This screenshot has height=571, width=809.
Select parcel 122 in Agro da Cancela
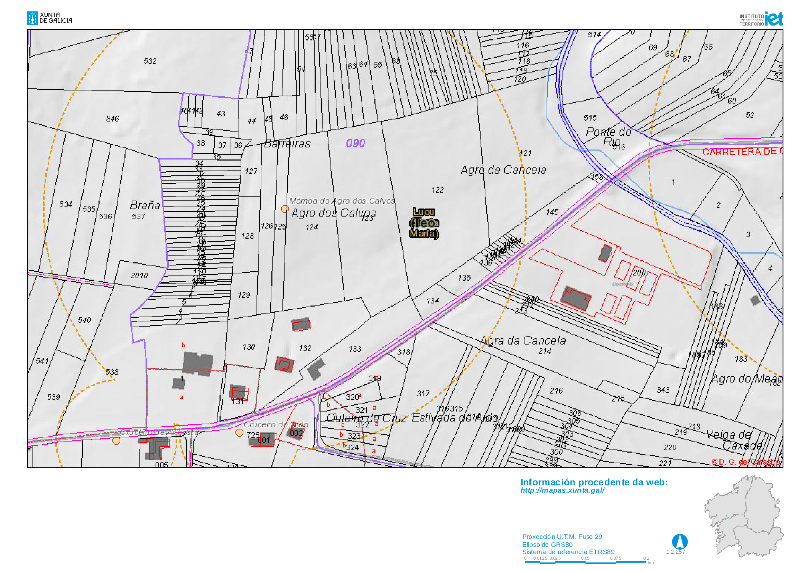(438, 190)
